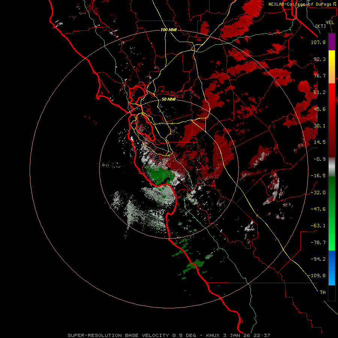Select the -109.8 velocity scale value
Screen dimensions: 338x338
[317, 276]
